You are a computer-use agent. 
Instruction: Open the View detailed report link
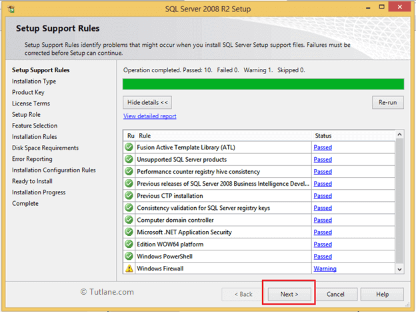pyautogui.click(x=149, y=116)
